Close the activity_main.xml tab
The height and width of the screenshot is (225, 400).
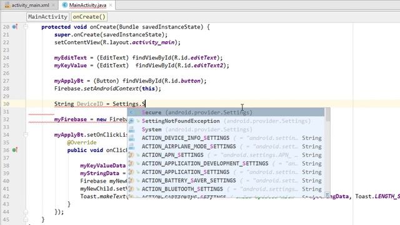(x=53, y=5)
